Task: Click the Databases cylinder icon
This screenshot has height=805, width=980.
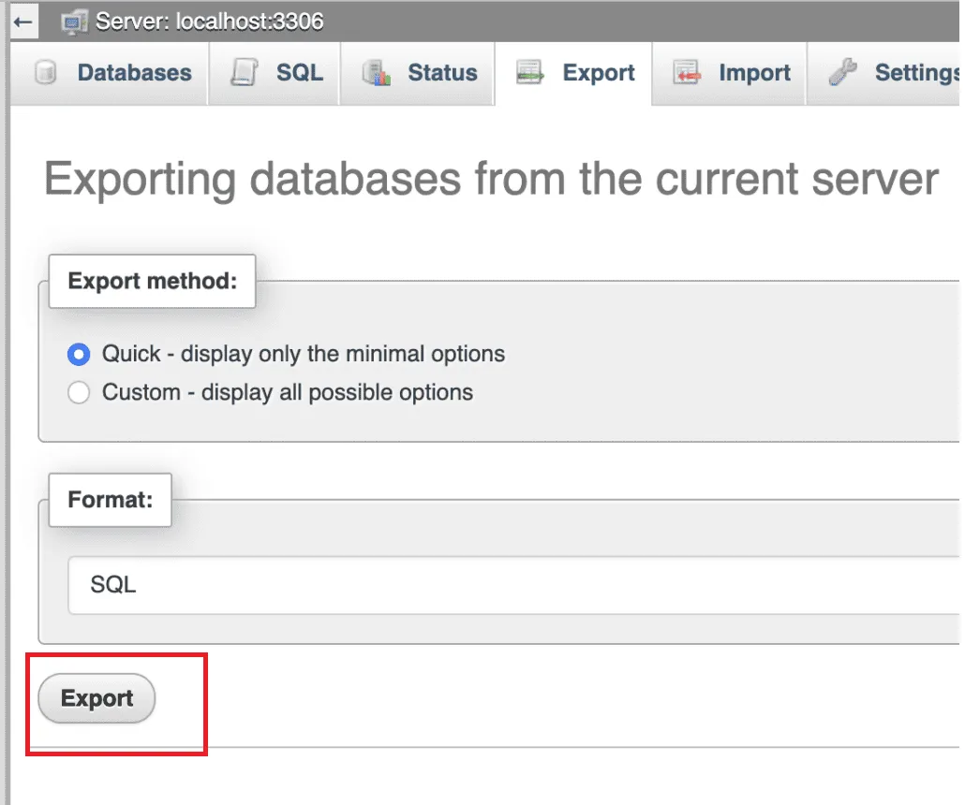Action: pyautogui.click(x=45, y=72)
